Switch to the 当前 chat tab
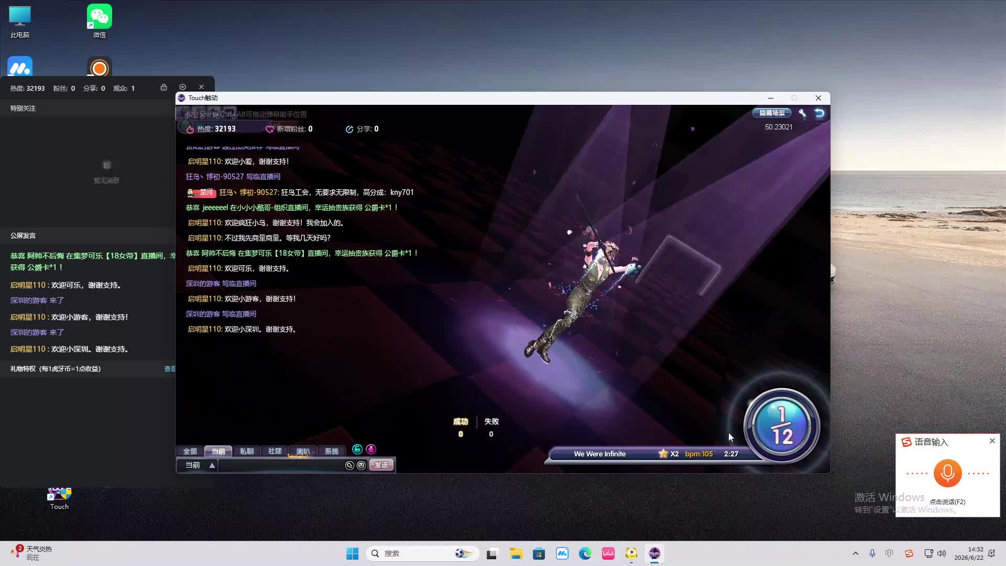1006x566 pixels. pos(218,451)
